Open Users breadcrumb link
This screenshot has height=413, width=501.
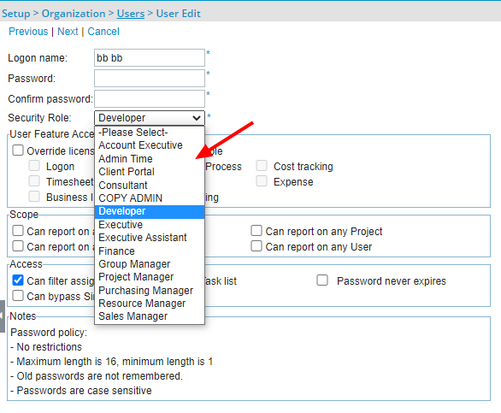point(131,14)
